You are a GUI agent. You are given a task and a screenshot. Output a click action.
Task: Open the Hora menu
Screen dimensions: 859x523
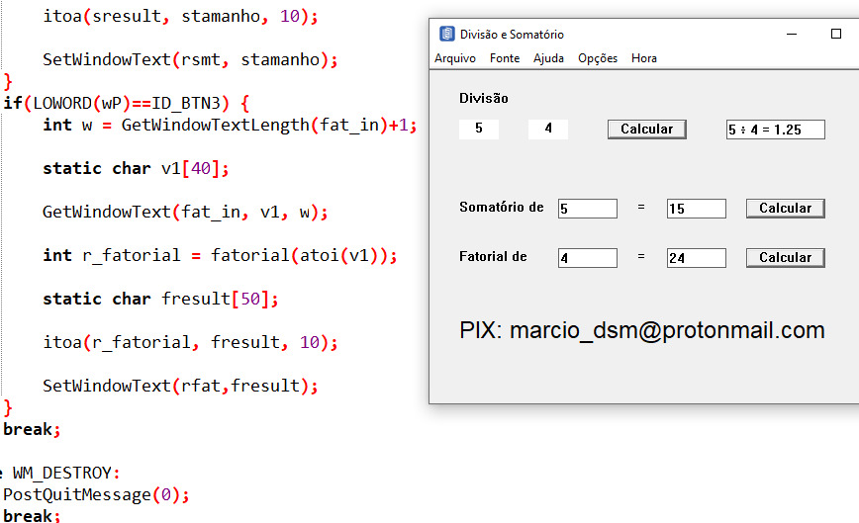click(x=643, y=58)
